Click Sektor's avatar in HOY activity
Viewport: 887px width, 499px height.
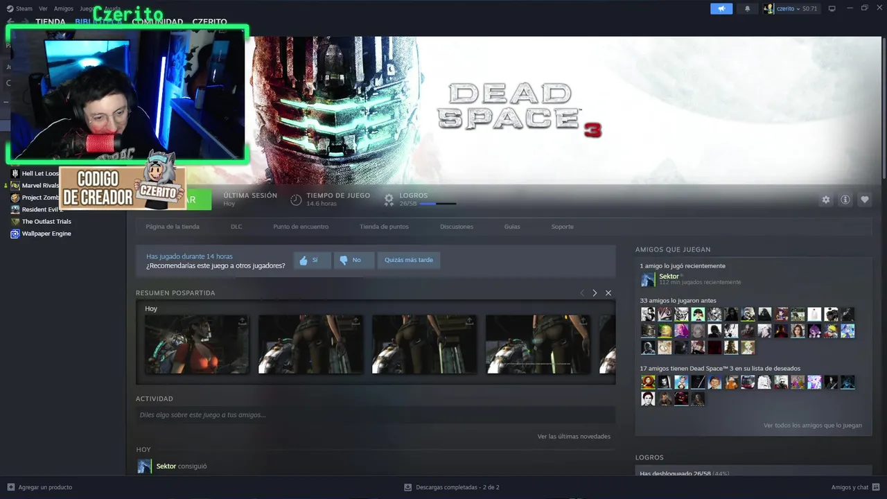(x=144, y=466)
